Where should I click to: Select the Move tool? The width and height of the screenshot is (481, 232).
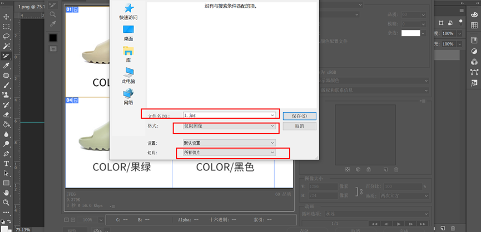pos(6,17)
